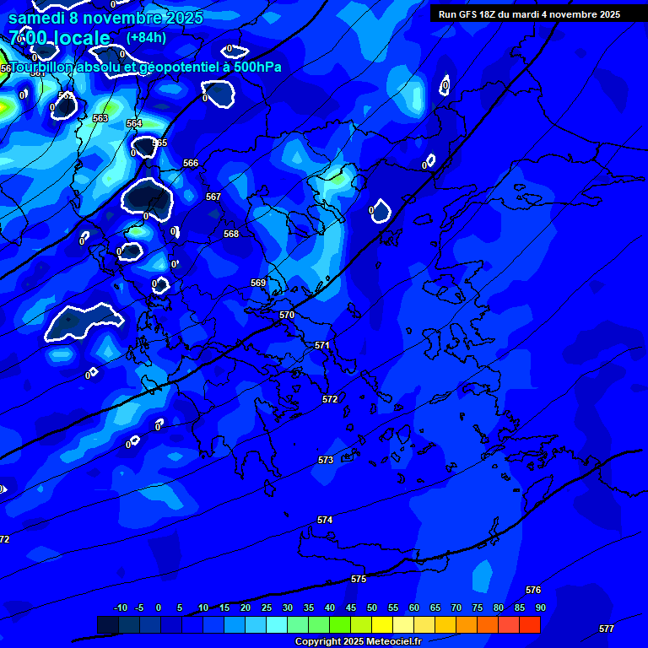The height and width of the screenshot is (648, 648).
Task: Open the Copyright 2025 Meteociel.fr text
Action: 358,641
